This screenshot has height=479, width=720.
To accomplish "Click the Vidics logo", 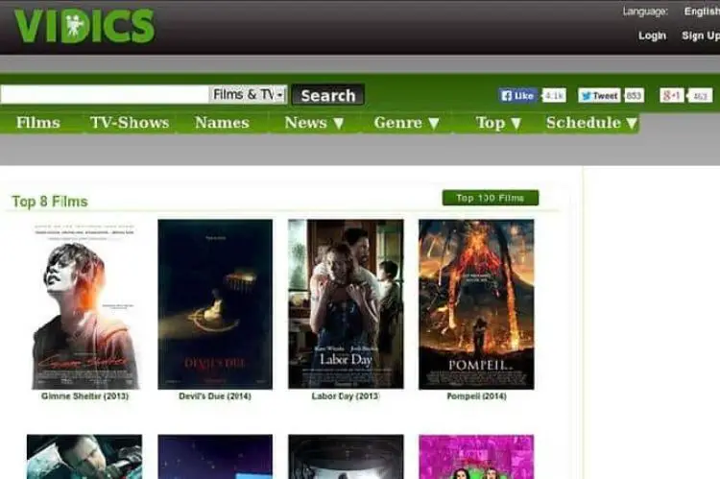I will point(84,26).
